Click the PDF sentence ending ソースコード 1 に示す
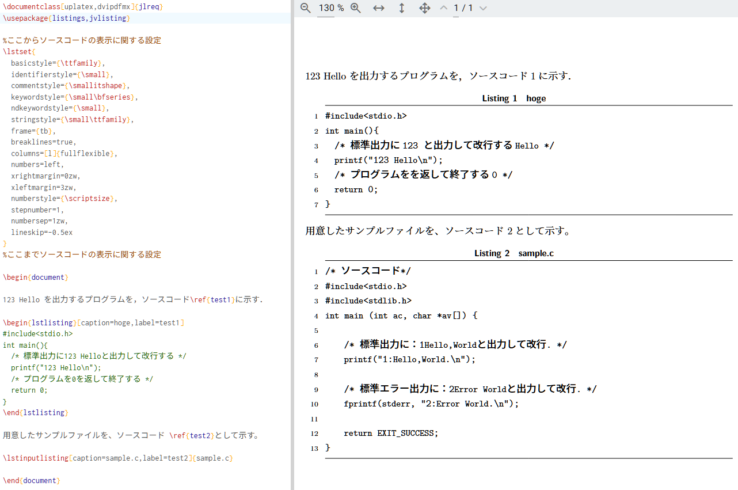Screen dimensions: 738x490 (x=438, y=76)
